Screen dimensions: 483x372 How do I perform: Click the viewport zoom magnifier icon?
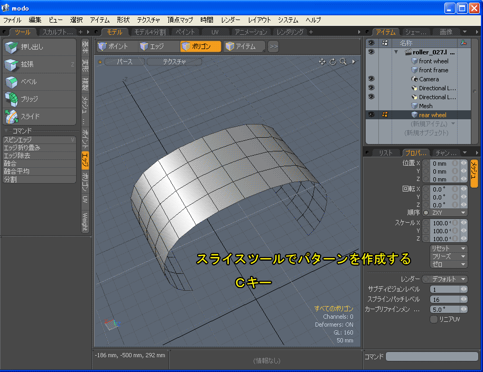pos(343,62)
